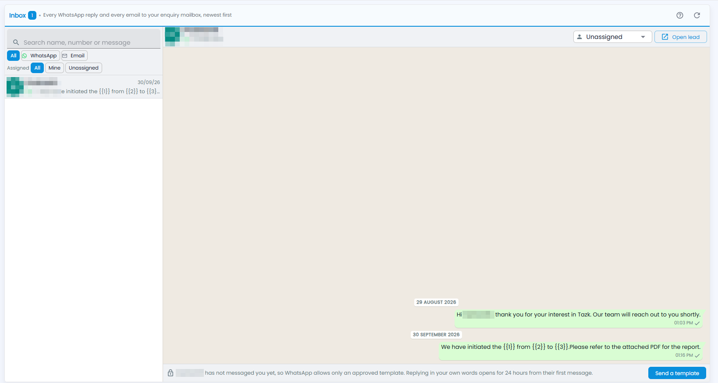Image resolution: width=718 pixels, height=383 pixels.
Task: Filter conversations by WhatsApp
Action: (40, 56)
